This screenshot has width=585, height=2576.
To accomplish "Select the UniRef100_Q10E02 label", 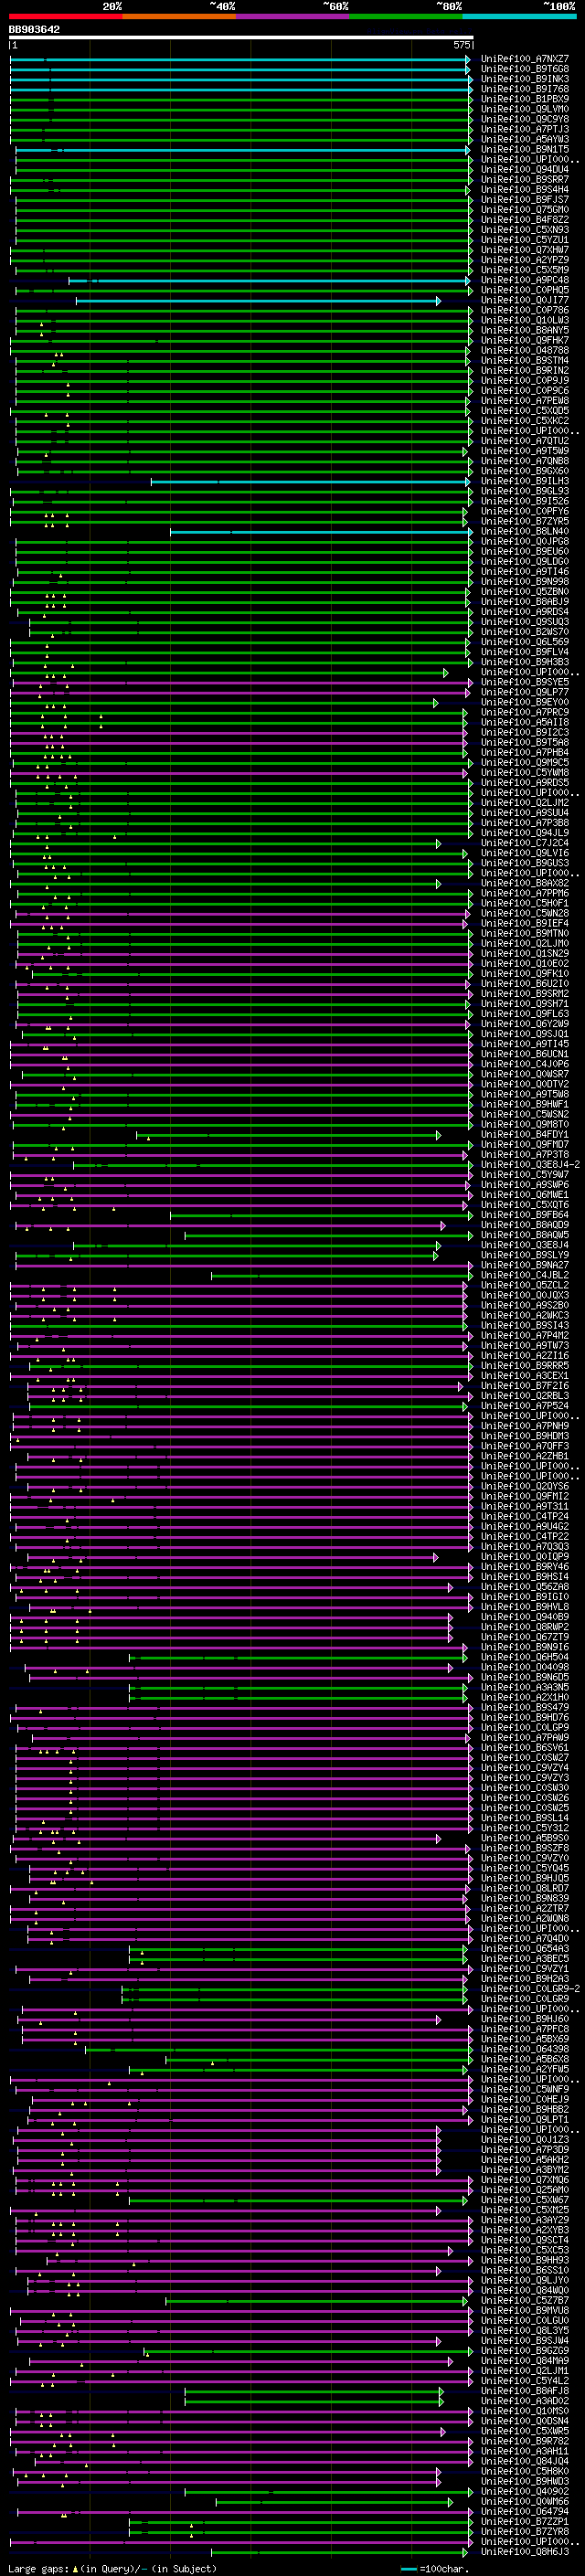I will click(525, 964).
